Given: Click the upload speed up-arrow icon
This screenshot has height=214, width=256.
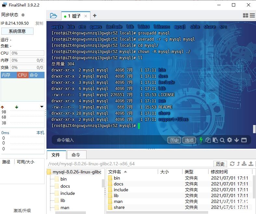Looking at the screenshot, I should click(2, 107).
